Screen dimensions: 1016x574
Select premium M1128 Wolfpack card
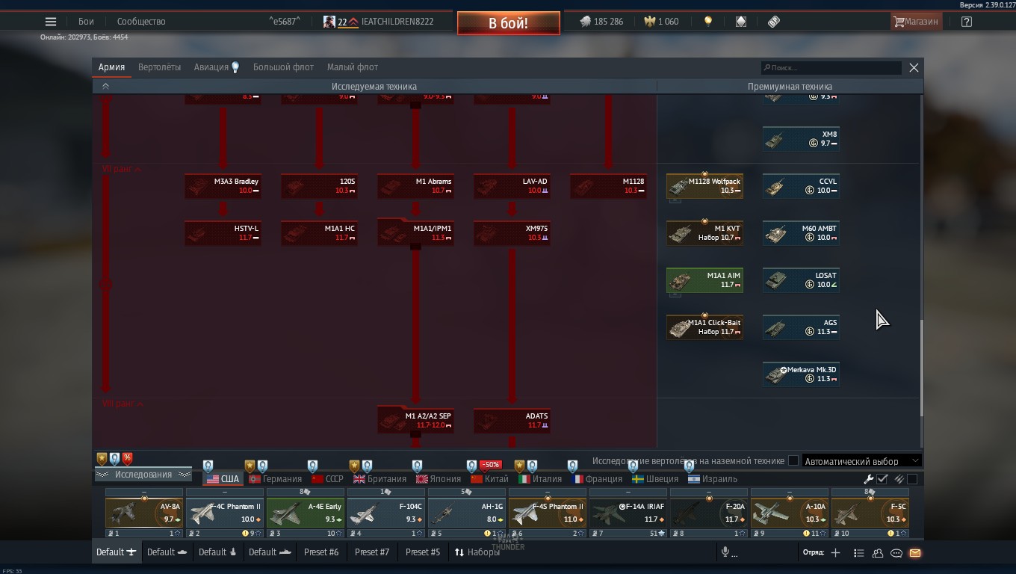(x=704, y=186)
